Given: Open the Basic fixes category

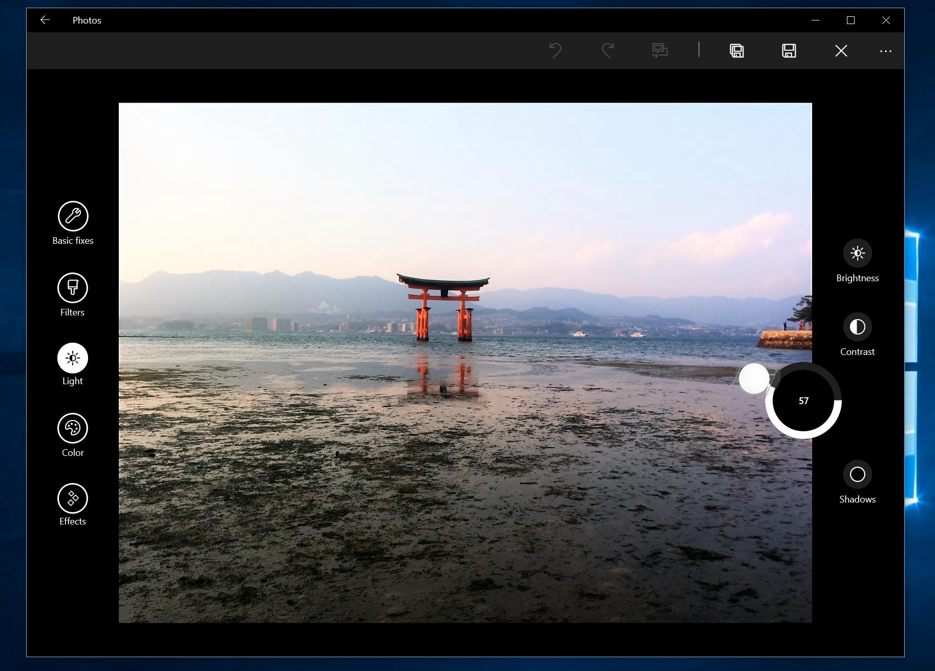Looking at the screenshot, I should click(73, 216).
